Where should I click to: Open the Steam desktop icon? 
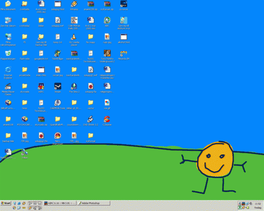click(57, 86)
